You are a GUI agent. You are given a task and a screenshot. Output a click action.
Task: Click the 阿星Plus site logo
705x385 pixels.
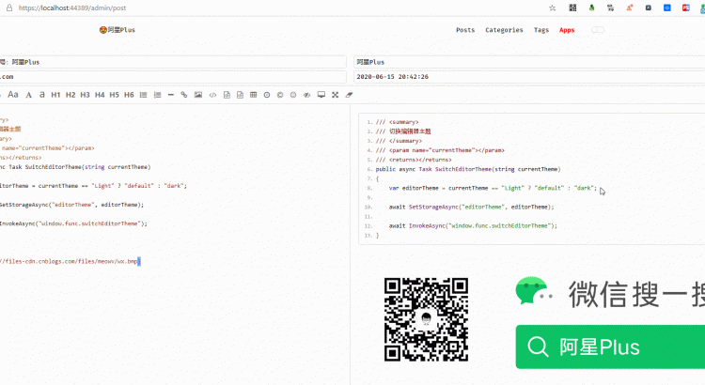pyautogui.click(x=117, y=30)
